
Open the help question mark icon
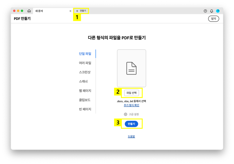(x=205, y=11)
